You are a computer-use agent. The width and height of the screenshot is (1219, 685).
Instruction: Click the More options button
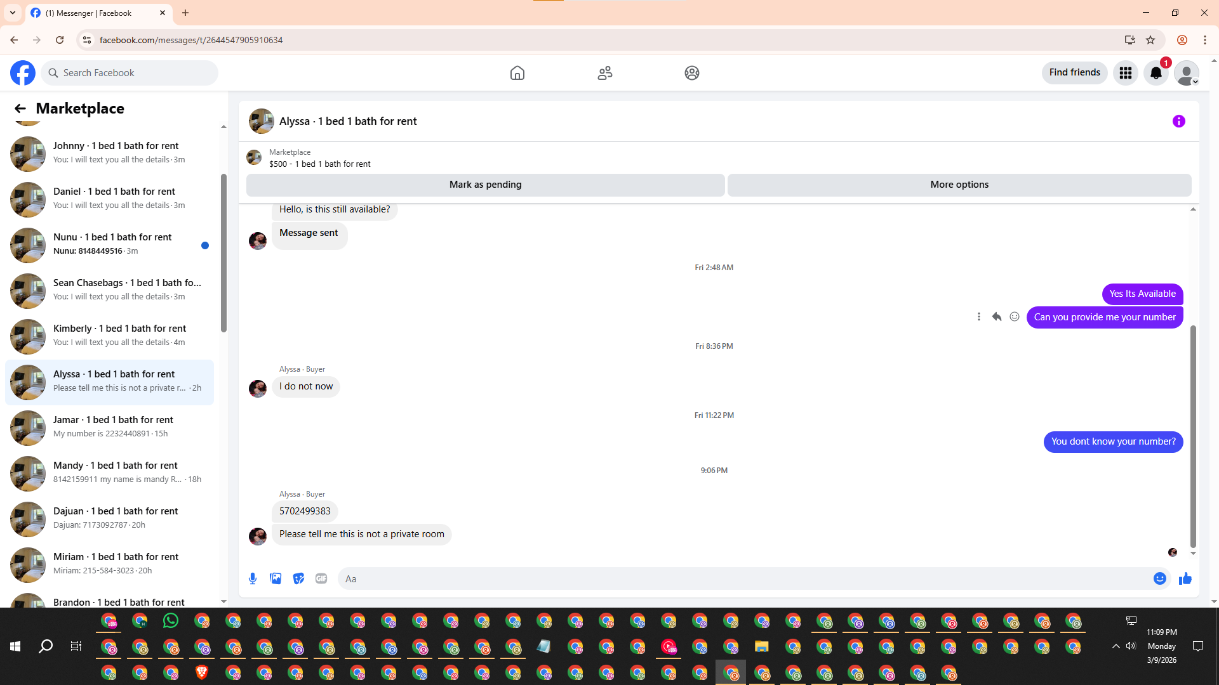(959, 185)
